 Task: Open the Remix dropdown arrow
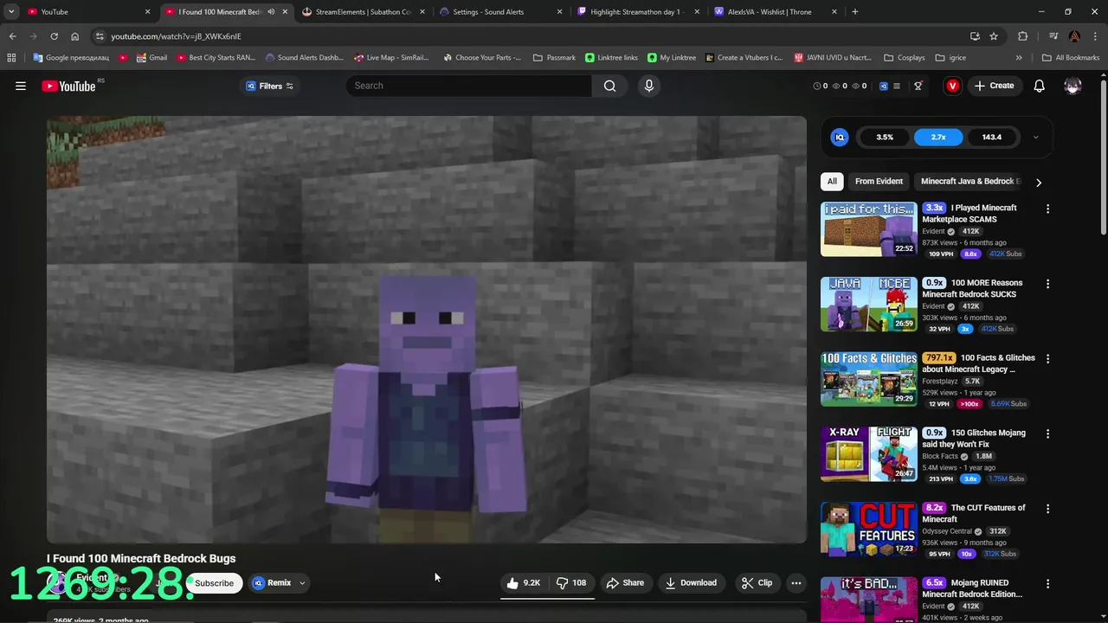302,583
